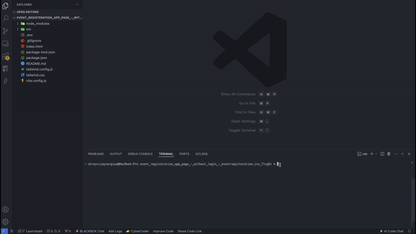Open the Source Control view

[x=5, y=31]
